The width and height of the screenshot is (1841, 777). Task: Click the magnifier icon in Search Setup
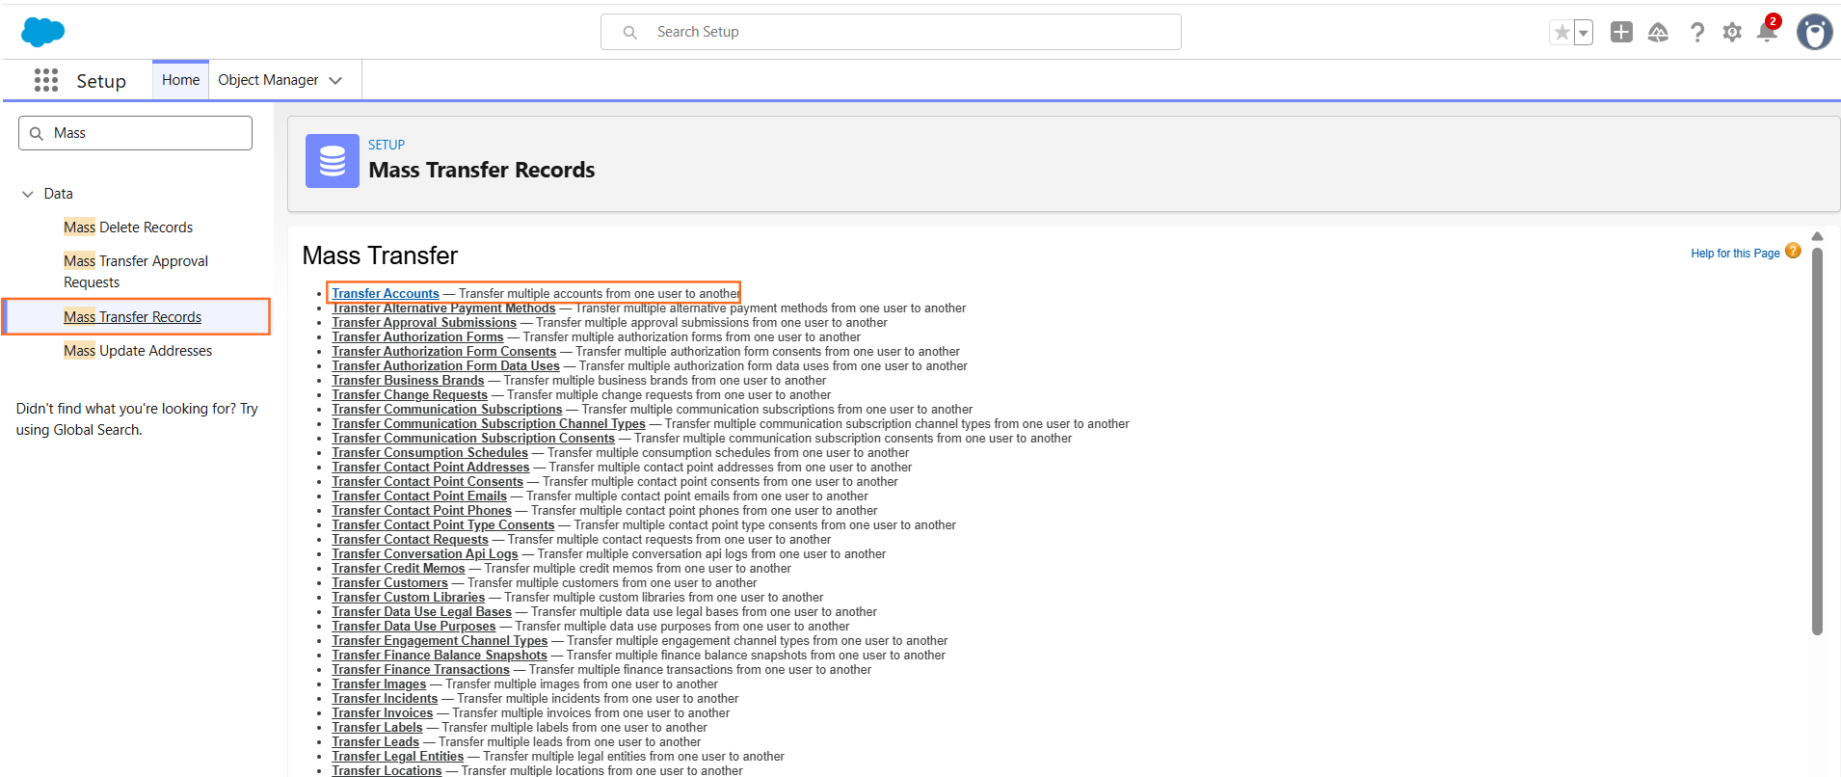(629, 32)
